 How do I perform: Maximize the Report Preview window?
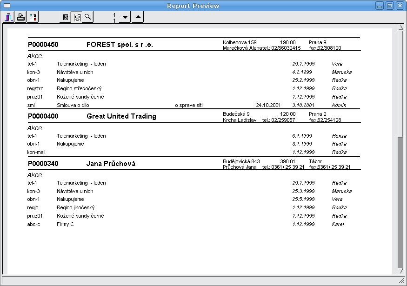click(390, 6)
